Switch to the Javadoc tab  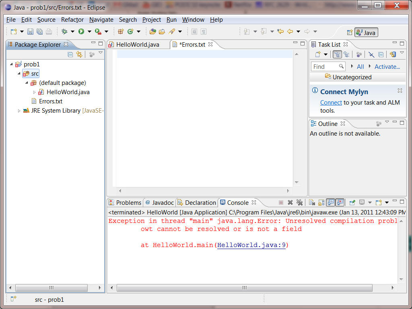pos(159,203)
